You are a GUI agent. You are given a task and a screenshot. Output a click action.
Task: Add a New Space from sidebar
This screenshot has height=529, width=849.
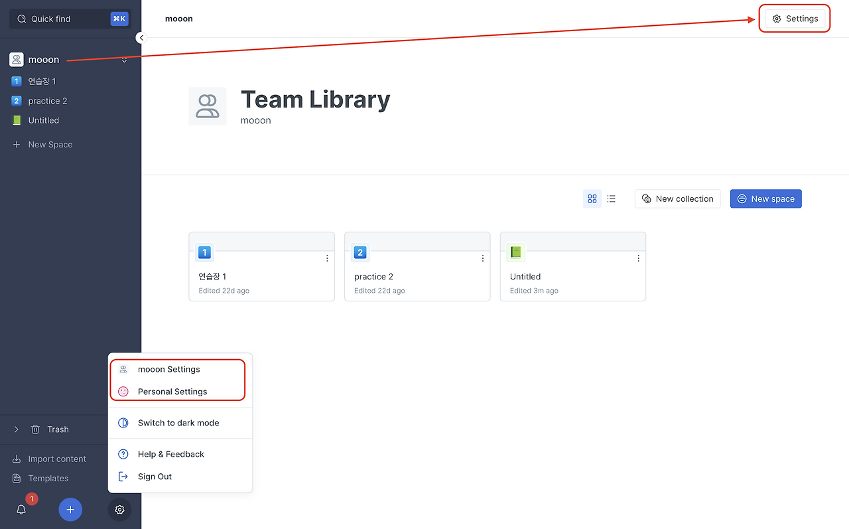pyautogui.click(x=43, y=144)
